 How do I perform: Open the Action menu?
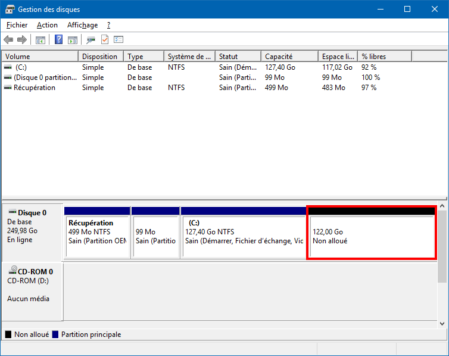coord(47,25)
